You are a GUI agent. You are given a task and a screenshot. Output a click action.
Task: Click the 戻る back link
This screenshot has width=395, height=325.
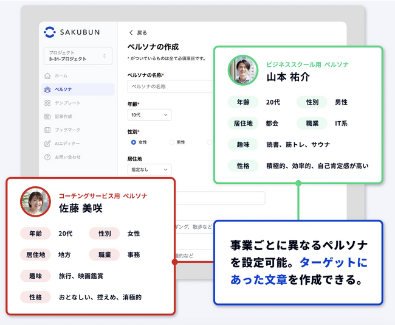(x=138, y=33)
